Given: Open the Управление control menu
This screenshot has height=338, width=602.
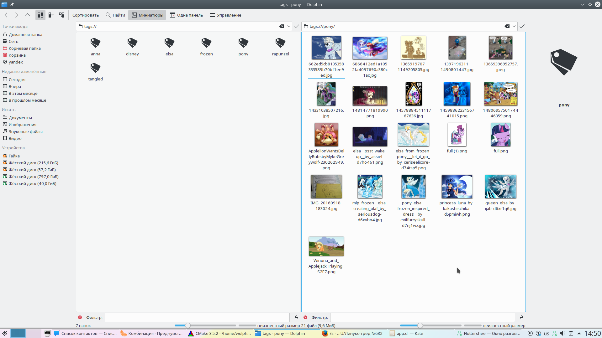Looking at the screenshot, I should point(226,15).
